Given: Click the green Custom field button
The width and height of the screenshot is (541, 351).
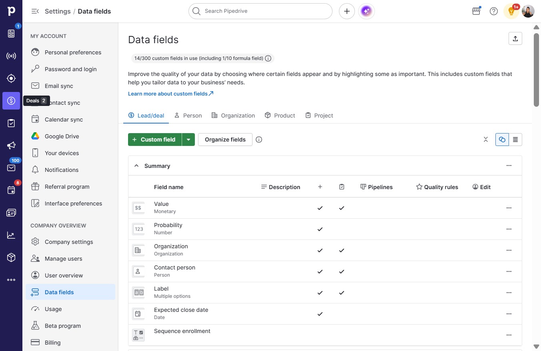Looking at the screenshot, I should [155, 140].
